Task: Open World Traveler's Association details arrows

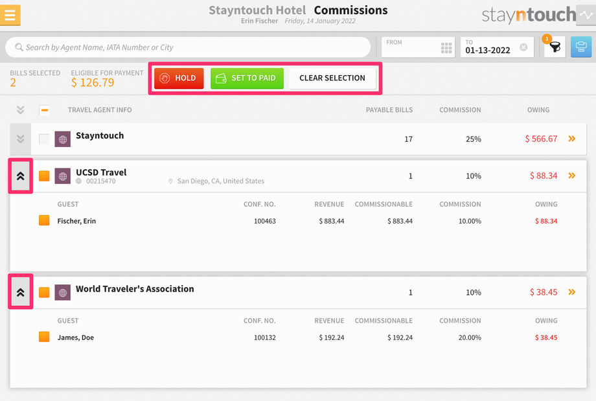Action: tap(571, 292)
